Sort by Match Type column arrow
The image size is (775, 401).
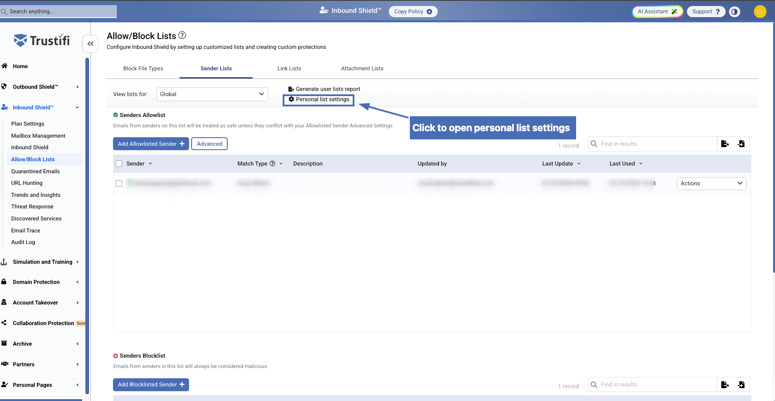[281, 163]
